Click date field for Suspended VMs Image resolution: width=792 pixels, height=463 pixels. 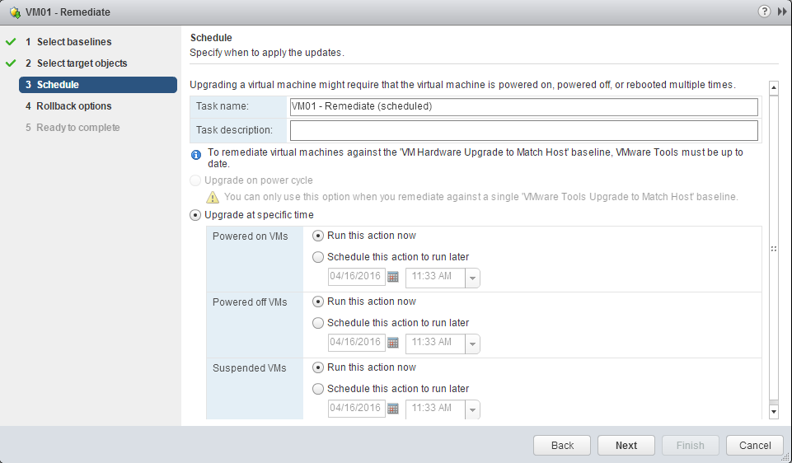pos(357,409)
